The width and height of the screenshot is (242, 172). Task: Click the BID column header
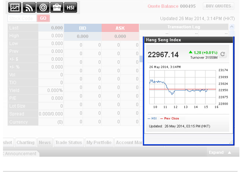click(83, 28)
